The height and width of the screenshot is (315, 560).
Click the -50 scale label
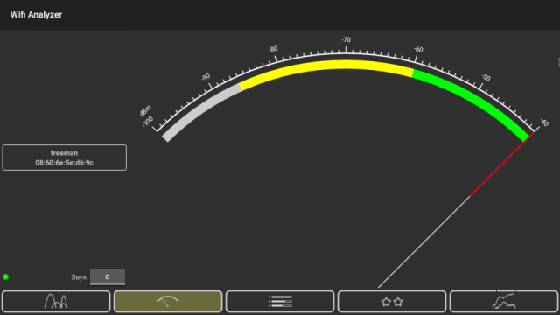click(x=486, y=77)
